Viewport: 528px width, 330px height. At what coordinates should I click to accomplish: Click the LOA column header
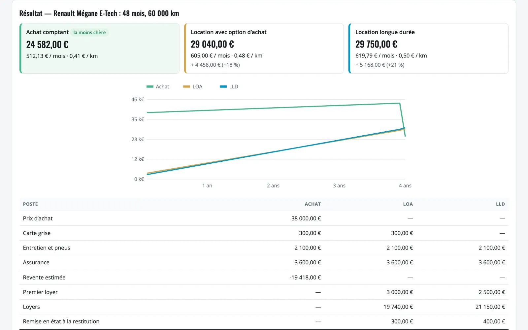click(408, 204)
